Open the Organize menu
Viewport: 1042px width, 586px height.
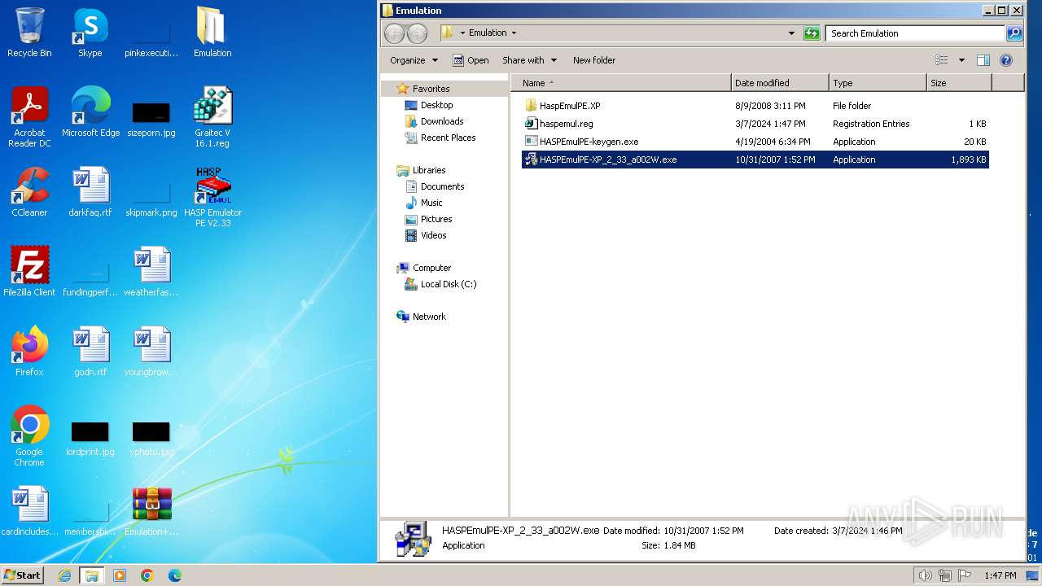414,60
